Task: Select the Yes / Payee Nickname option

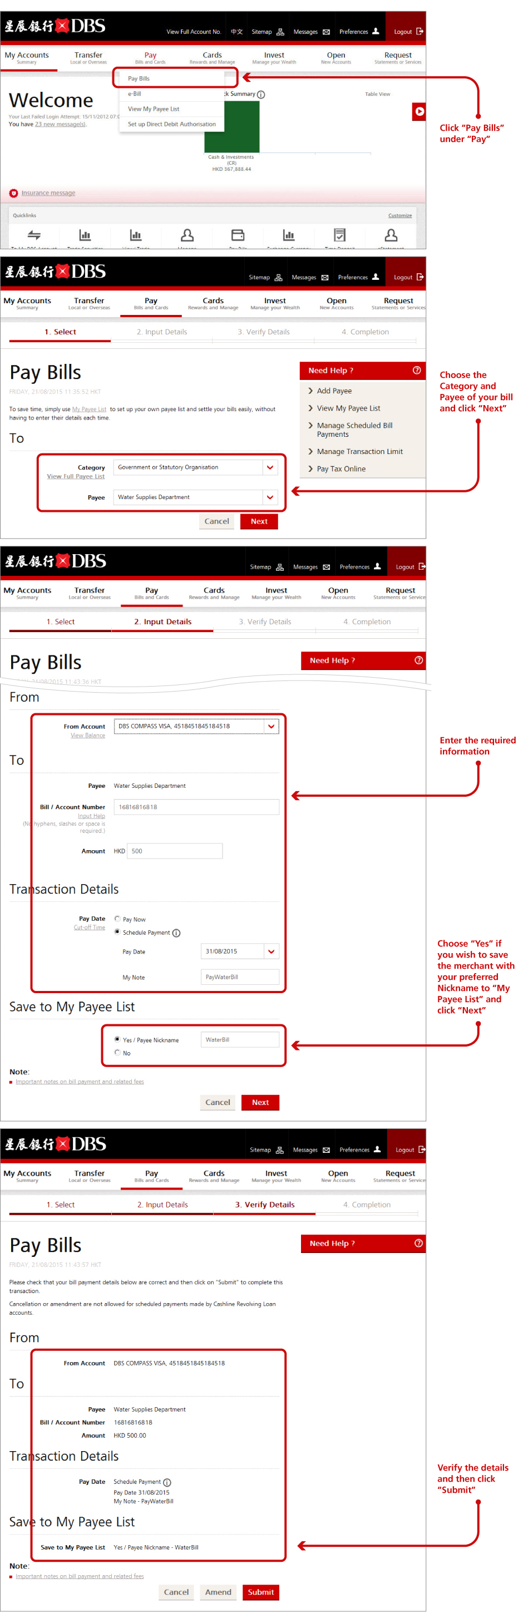Action: 117,1039
